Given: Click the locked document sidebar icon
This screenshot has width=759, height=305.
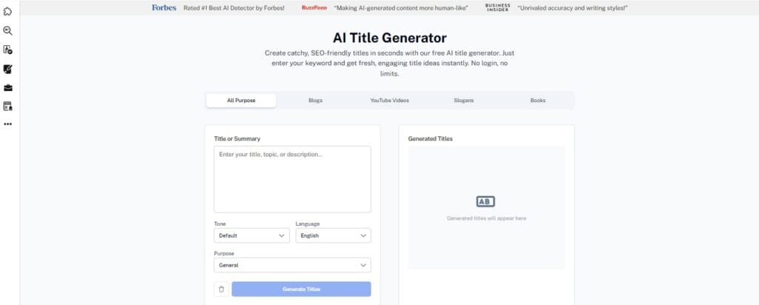Looking at the screenshot, I should 8,106.
